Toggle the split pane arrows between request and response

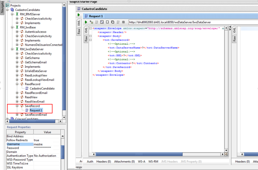[230, 28]
